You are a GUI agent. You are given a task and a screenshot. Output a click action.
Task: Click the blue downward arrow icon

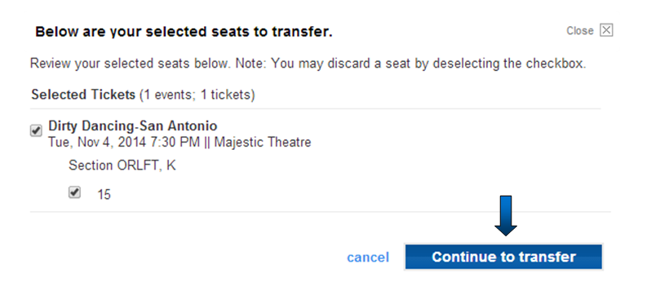(x=506, y=215)
